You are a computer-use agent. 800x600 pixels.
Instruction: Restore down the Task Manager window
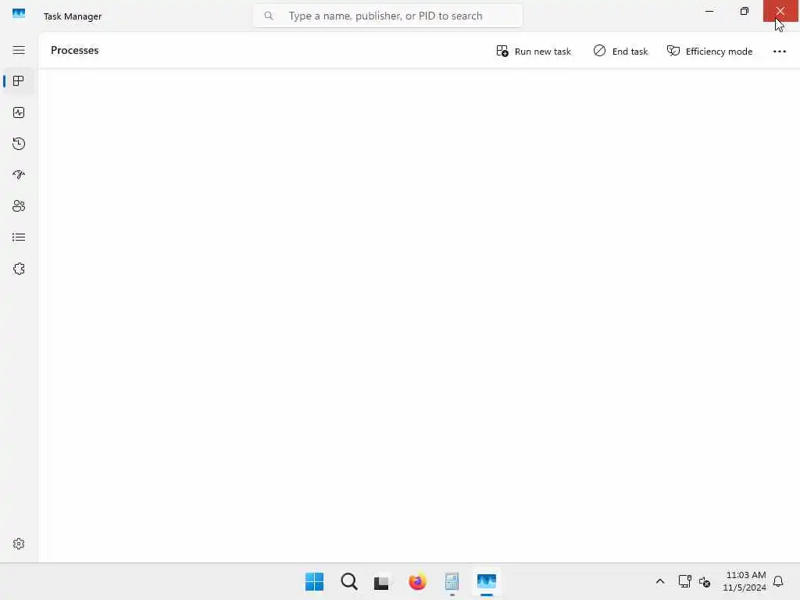(745, 11)
